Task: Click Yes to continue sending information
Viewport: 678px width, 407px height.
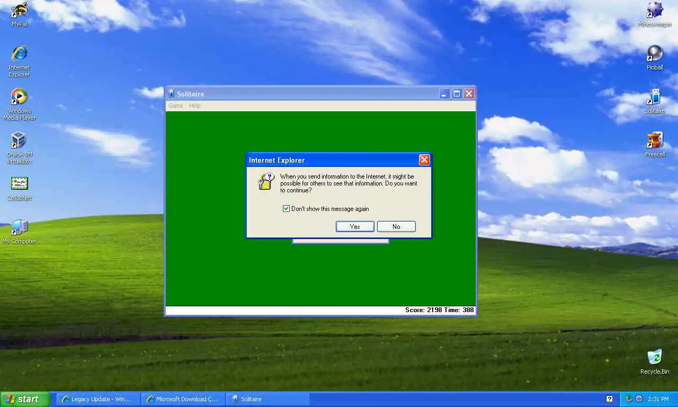Action: [355, 226]
